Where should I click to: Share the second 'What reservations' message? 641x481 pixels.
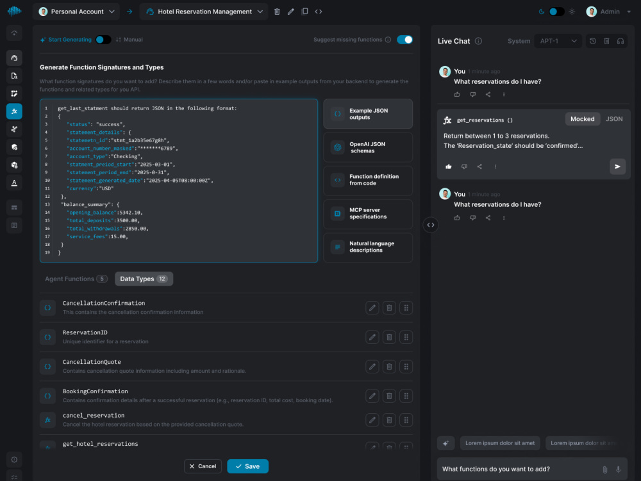point(488,218)
